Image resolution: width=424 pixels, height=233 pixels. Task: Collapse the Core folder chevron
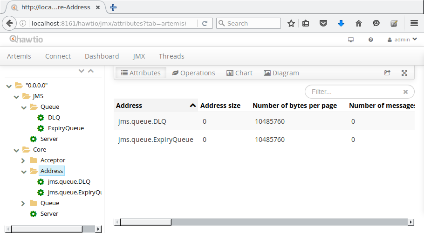tap(16, 150)
